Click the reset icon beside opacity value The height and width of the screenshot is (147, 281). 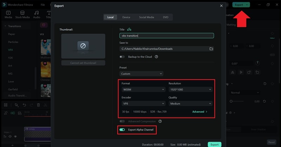(x=264, y=101)
